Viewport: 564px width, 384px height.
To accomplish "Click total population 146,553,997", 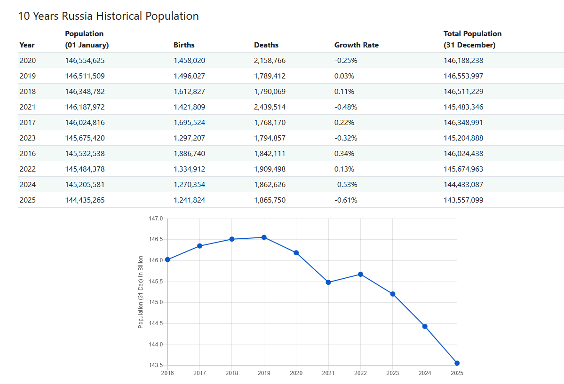I will (x=463, y=76).
